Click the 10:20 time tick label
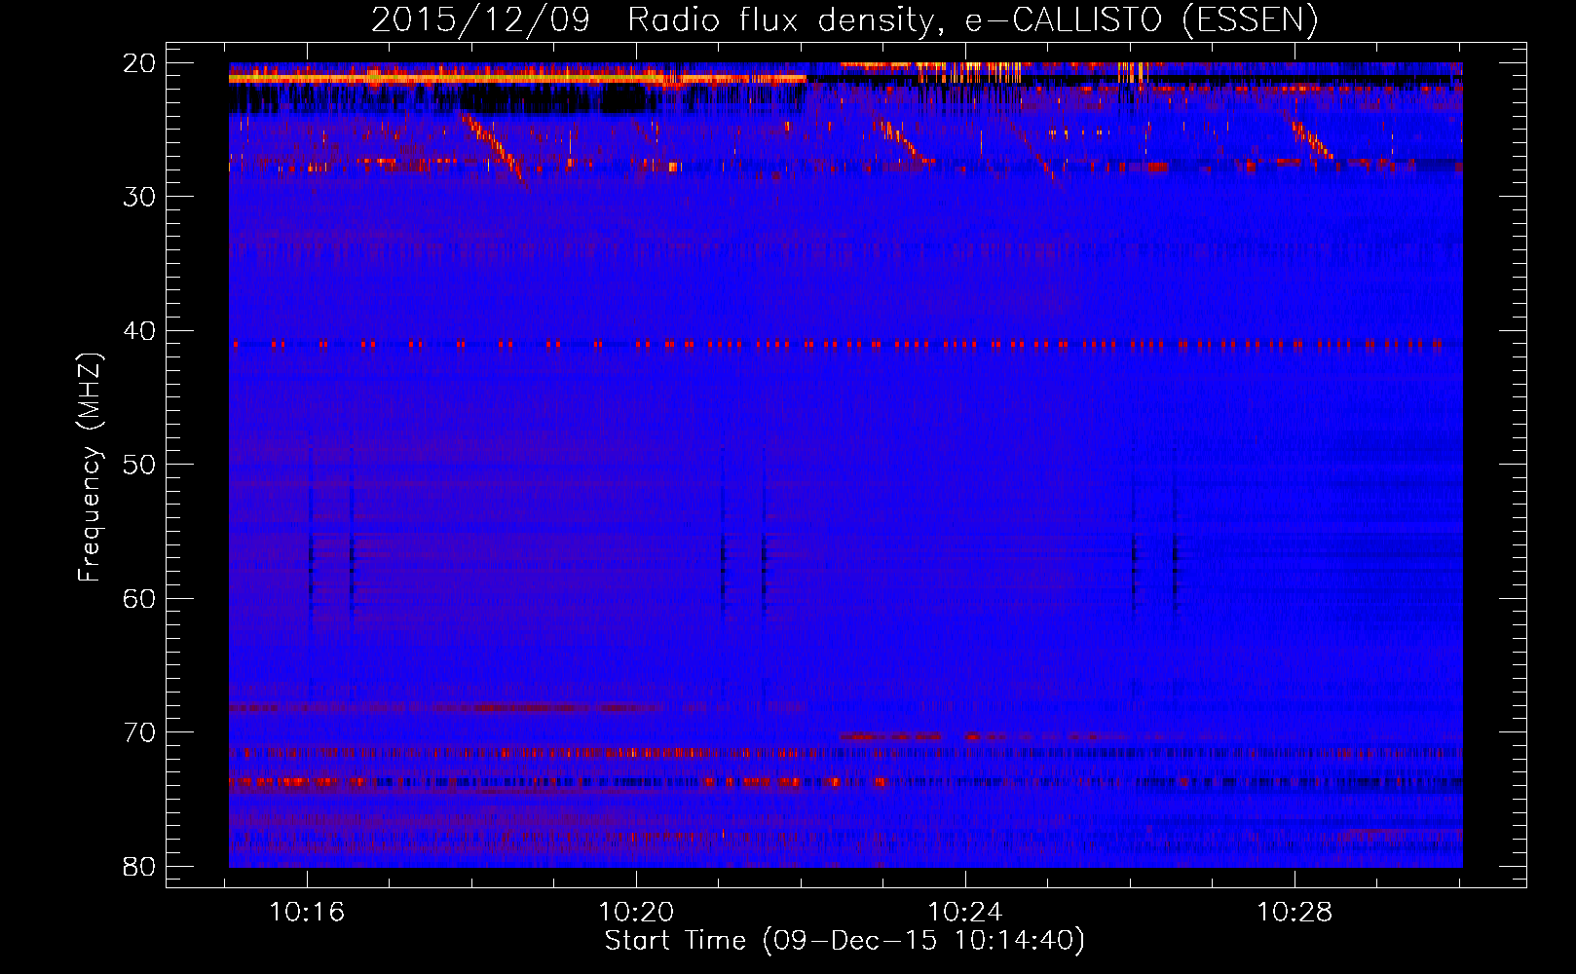Viewport: 1576px width, 974px height. 636,913
